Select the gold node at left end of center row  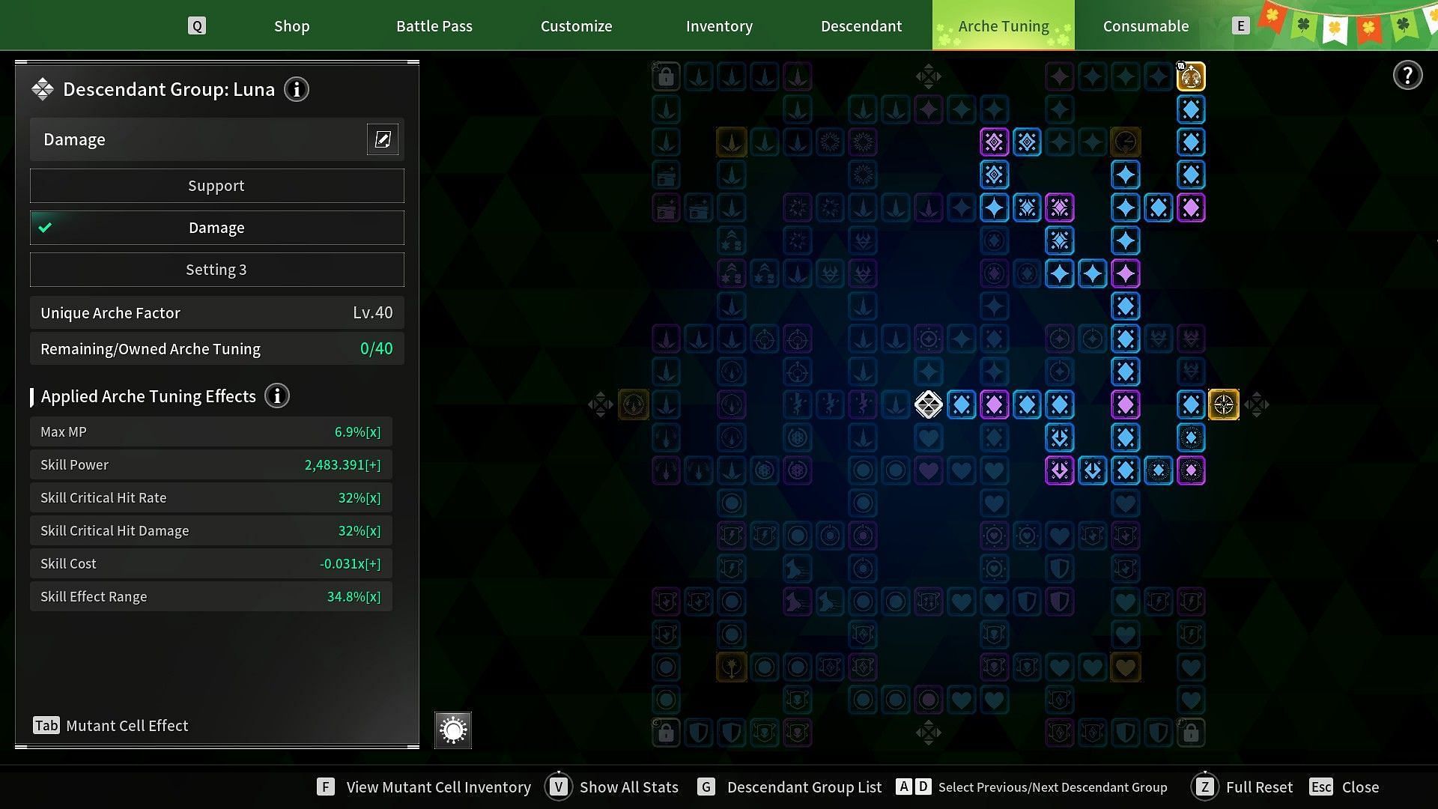634,404
